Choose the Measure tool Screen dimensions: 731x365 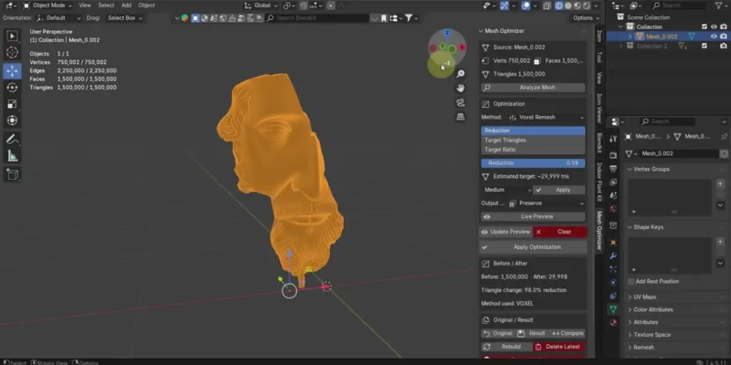[x=12, y=156]
